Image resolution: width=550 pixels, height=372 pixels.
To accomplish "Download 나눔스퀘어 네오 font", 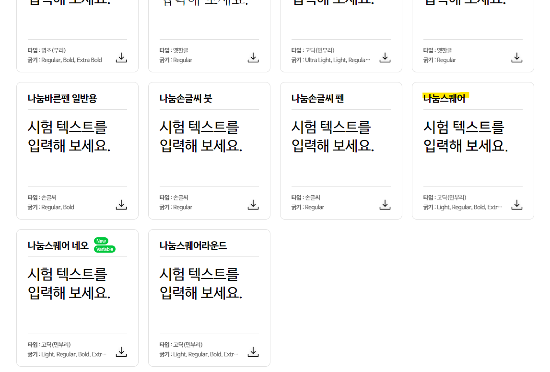I will [121, 352].
